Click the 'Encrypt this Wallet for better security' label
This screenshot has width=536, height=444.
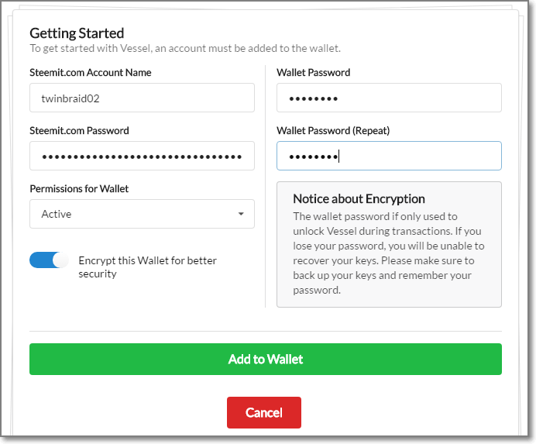click(x=147, y=267)
